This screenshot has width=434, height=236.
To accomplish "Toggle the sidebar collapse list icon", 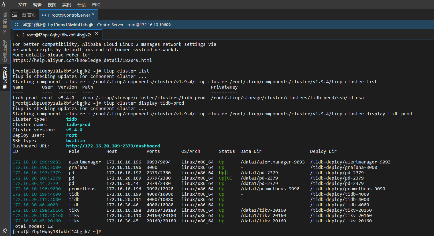I will (x=14, y=15).
